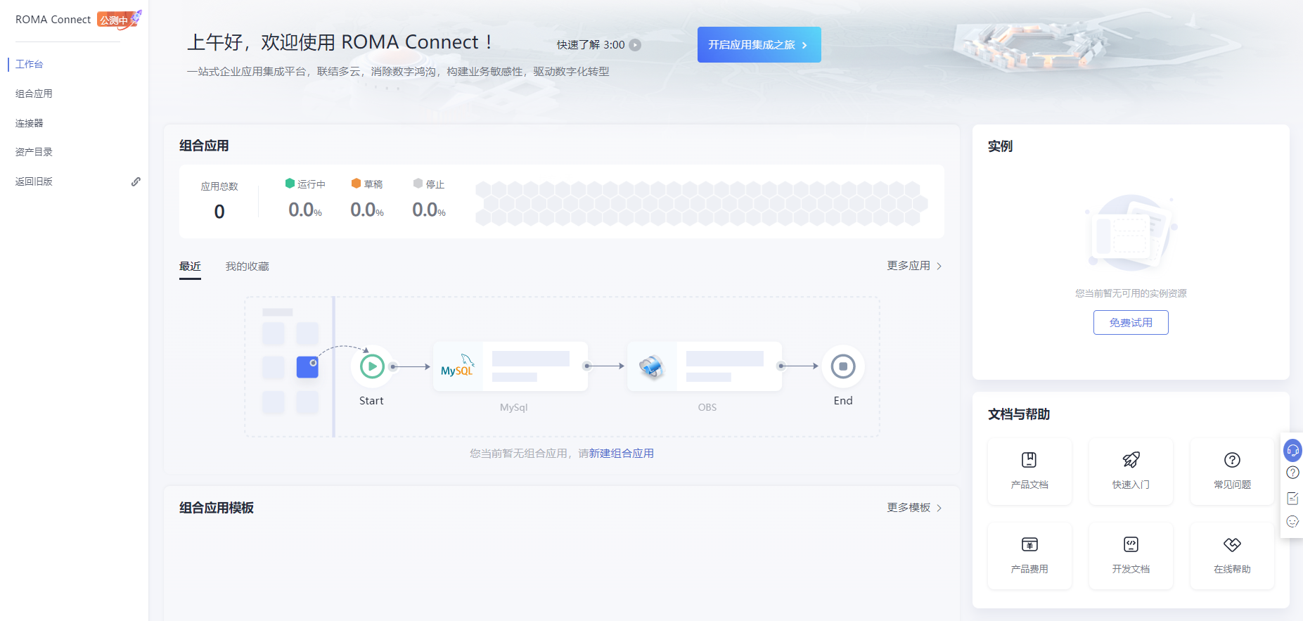Switch to the 我的收藏 tab
Screen dimensions: 1303x621
point(247,267)
